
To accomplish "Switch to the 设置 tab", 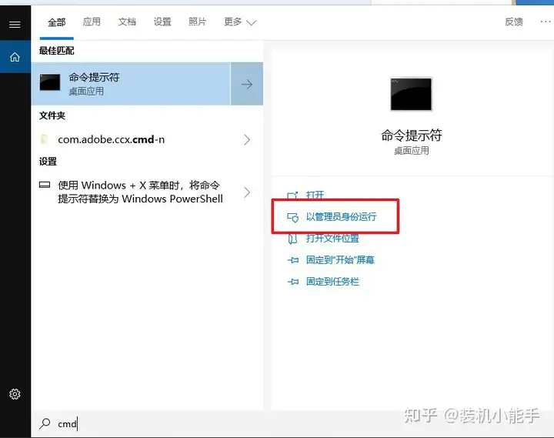I will 162,22.
